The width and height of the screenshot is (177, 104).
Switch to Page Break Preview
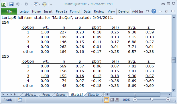[117, 100]
